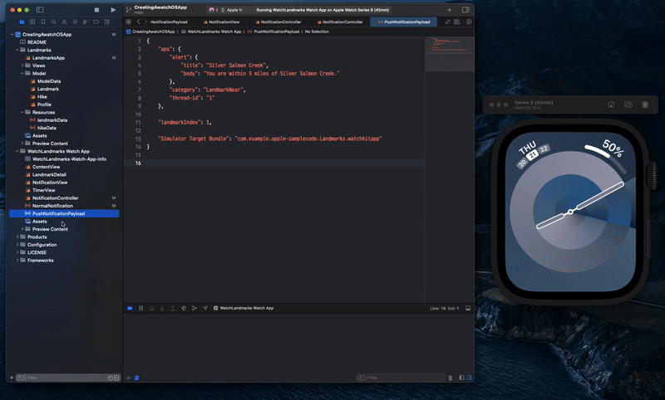Hide the debug area with bottom panel icon

[468, 308]
